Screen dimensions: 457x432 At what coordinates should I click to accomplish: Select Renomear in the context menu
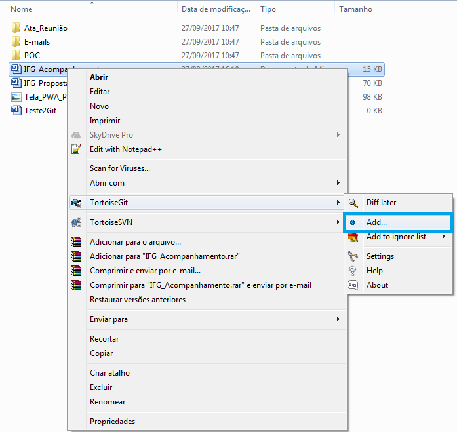[x=108, y=402]
